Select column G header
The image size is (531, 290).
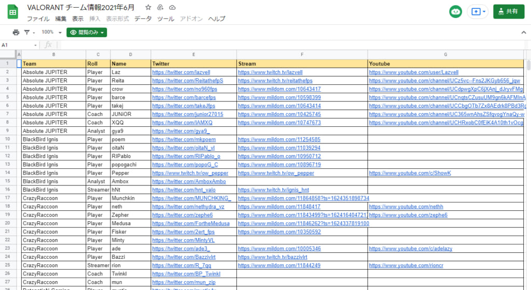pyautogui.click(x=445, y=54)
